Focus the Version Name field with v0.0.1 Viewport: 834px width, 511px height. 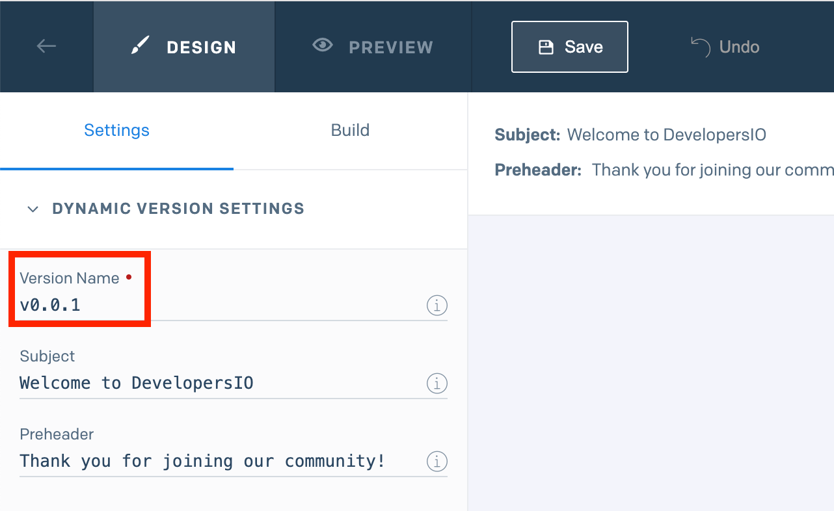pyautogui.click(x=215, y=305)
